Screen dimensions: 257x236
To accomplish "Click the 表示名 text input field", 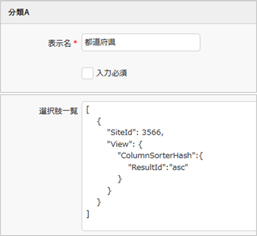I will pyautogui.click(x=141, y=42).
